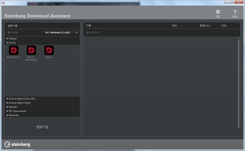Open the operating system dropdown
245x151 pixels.
(60, 33)
